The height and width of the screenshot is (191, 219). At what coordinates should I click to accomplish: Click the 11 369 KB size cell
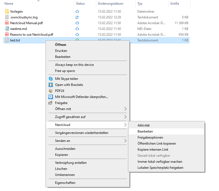coord(181,23)
